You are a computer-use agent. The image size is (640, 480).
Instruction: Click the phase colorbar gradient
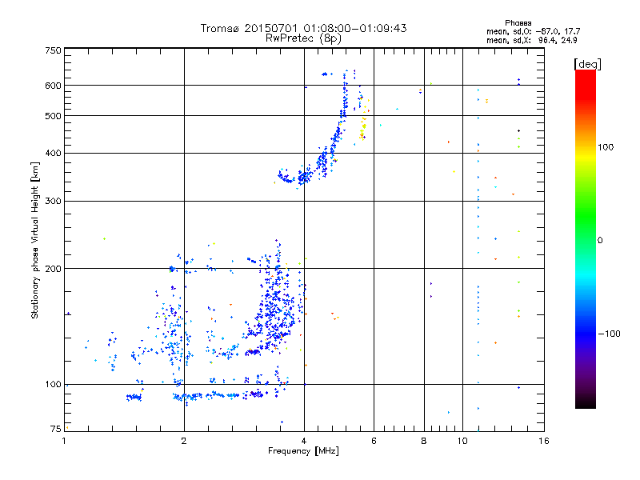pyautogui.click(x=586, y=238)
